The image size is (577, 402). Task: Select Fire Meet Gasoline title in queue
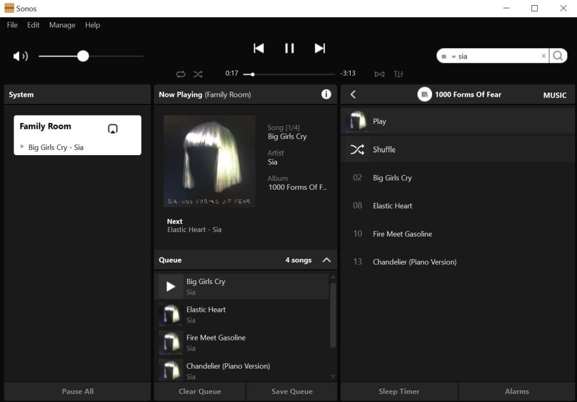coord(215,338)
